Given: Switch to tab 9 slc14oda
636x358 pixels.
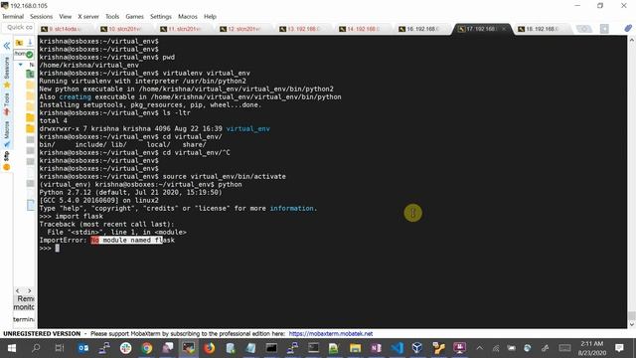Looking at the screenshot, I should click(x=65, y=29).
